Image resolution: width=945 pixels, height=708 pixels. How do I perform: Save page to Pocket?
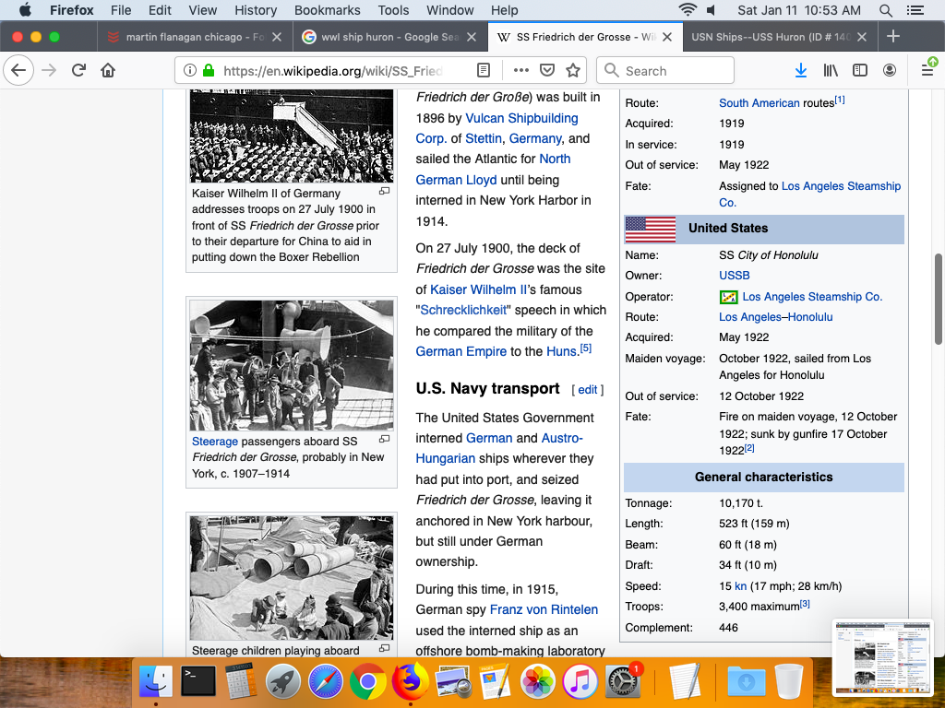547,70
